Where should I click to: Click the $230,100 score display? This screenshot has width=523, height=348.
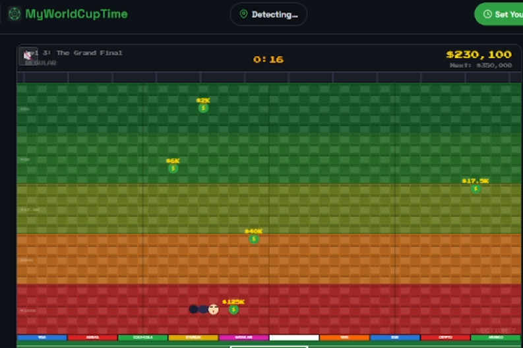point(478,55)
